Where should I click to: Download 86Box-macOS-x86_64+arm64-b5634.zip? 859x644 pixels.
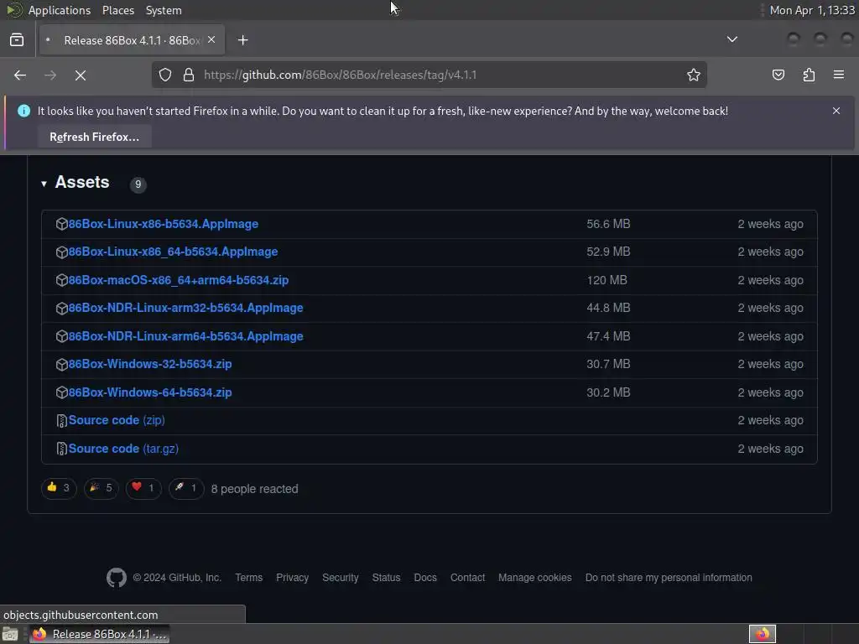(179, 280)
